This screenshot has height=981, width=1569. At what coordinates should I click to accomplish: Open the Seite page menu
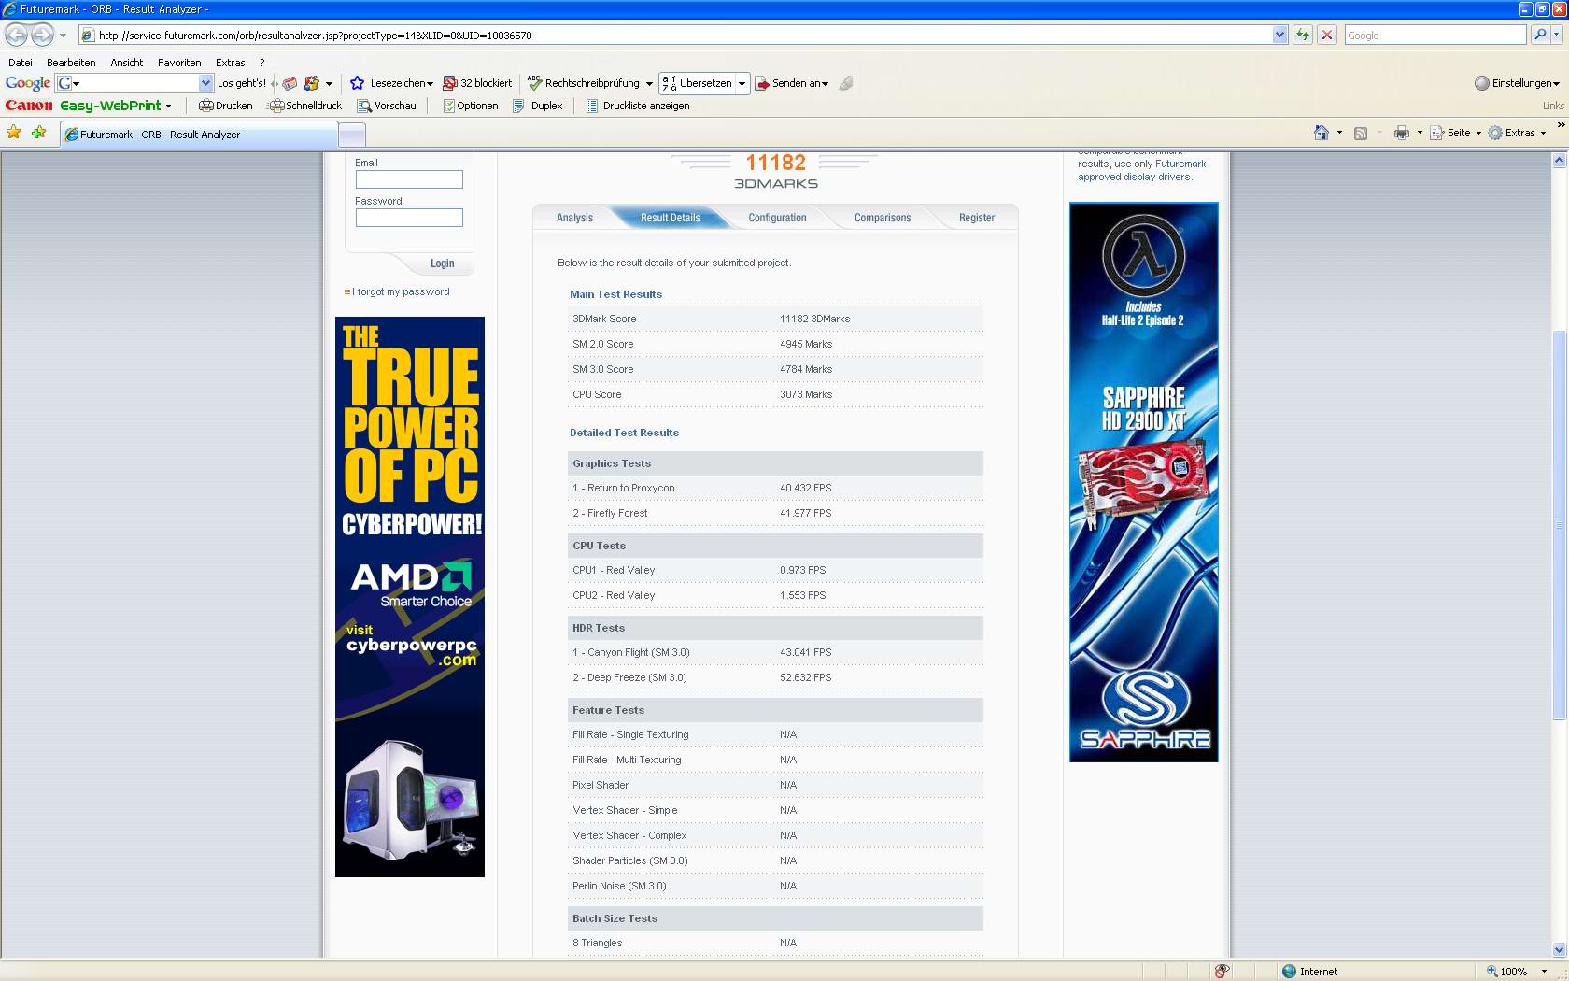1456,133
